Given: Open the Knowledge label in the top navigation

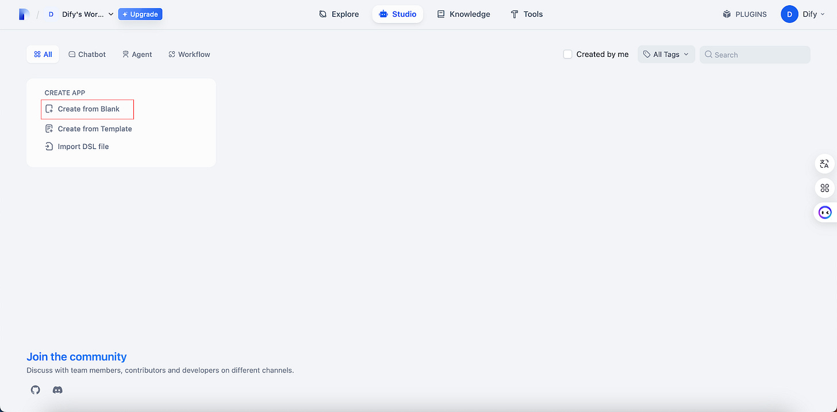Looking at the screenshot, I should (470, 14).
